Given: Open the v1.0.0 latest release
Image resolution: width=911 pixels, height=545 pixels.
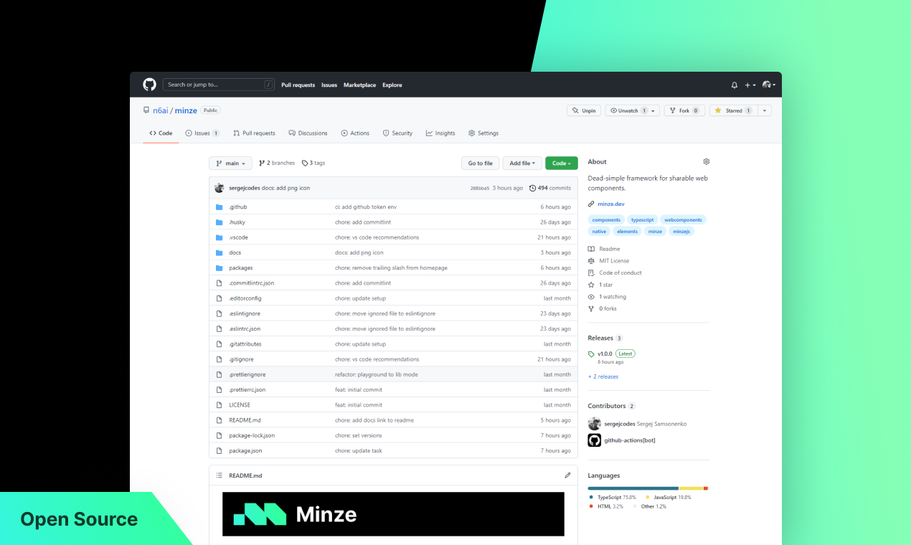Looking at the screenshot, I should (605, 354).
